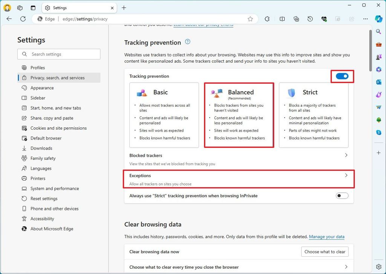
Task: Open Collections from the toolbar
Action: [x=296, y=19]
